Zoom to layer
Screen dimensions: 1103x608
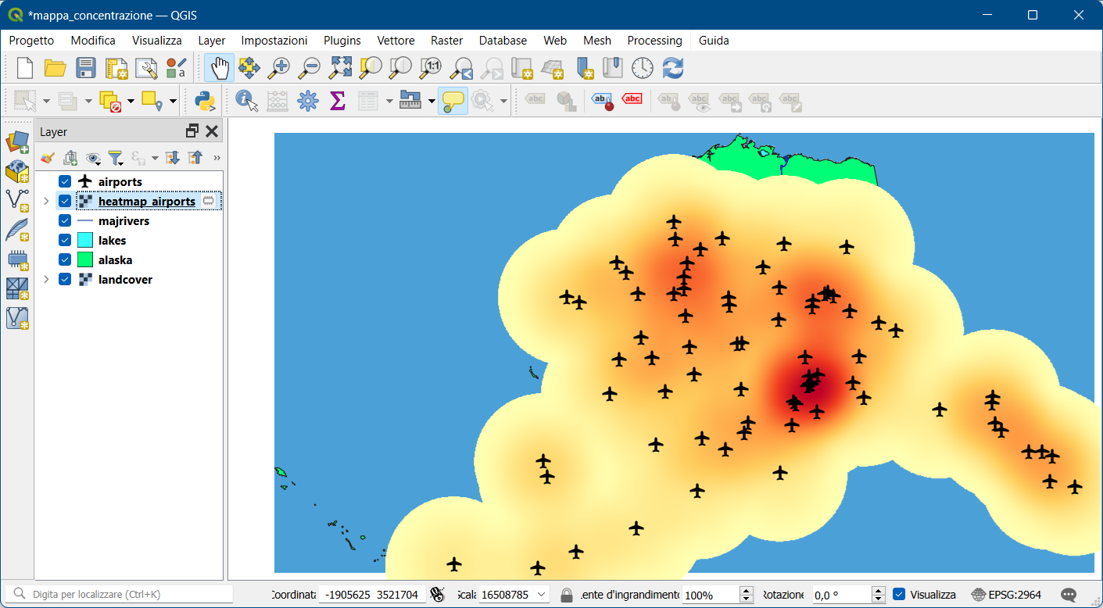point(401,68)
